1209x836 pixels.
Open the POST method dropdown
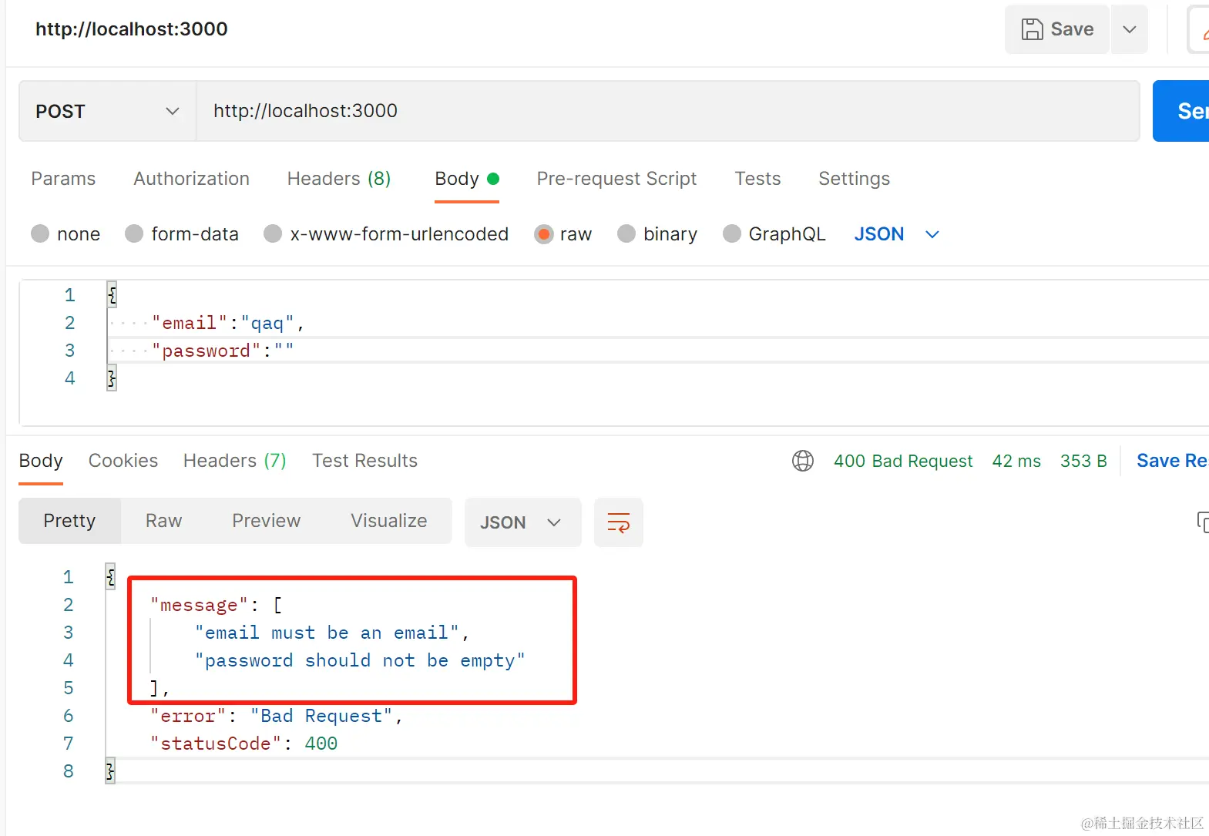pos(107,111)
